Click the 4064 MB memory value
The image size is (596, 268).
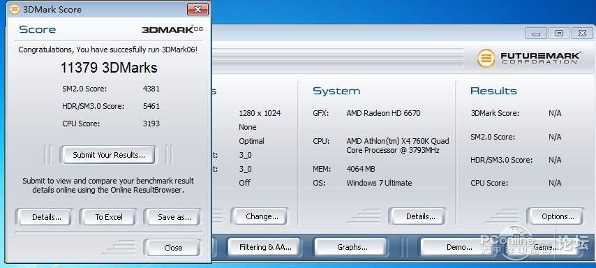[361, 169]
